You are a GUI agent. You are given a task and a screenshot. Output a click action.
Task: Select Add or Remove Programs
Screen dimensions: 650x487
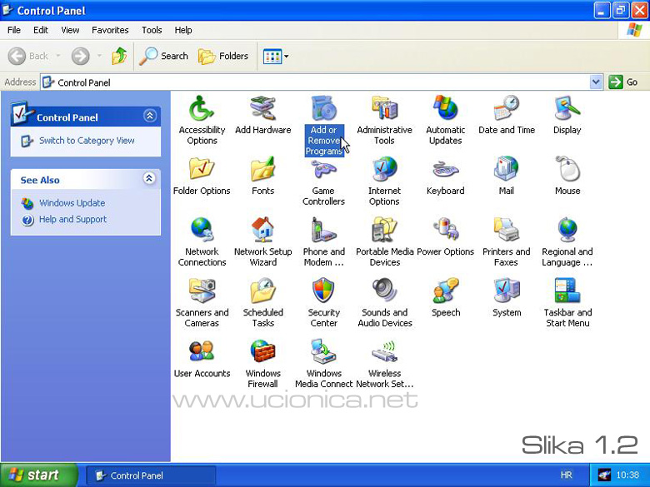click(x=324, y=126)
